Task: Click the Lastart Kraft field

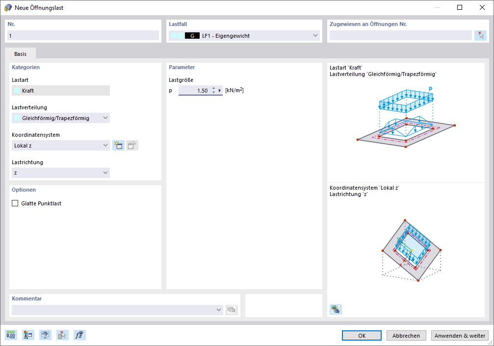Action: 61,91
